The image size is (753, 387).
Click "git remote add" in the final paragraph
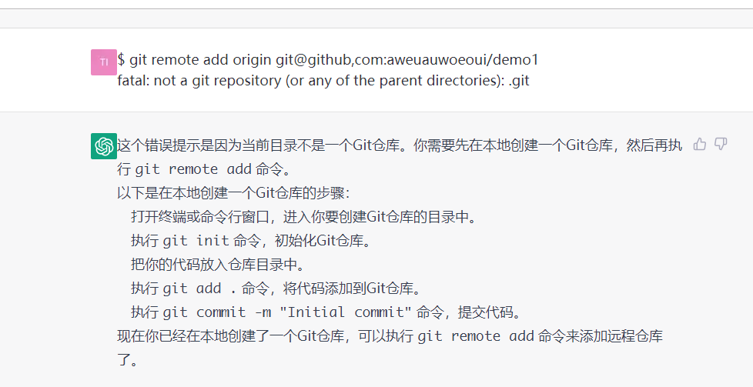click(x=476, y=336)
